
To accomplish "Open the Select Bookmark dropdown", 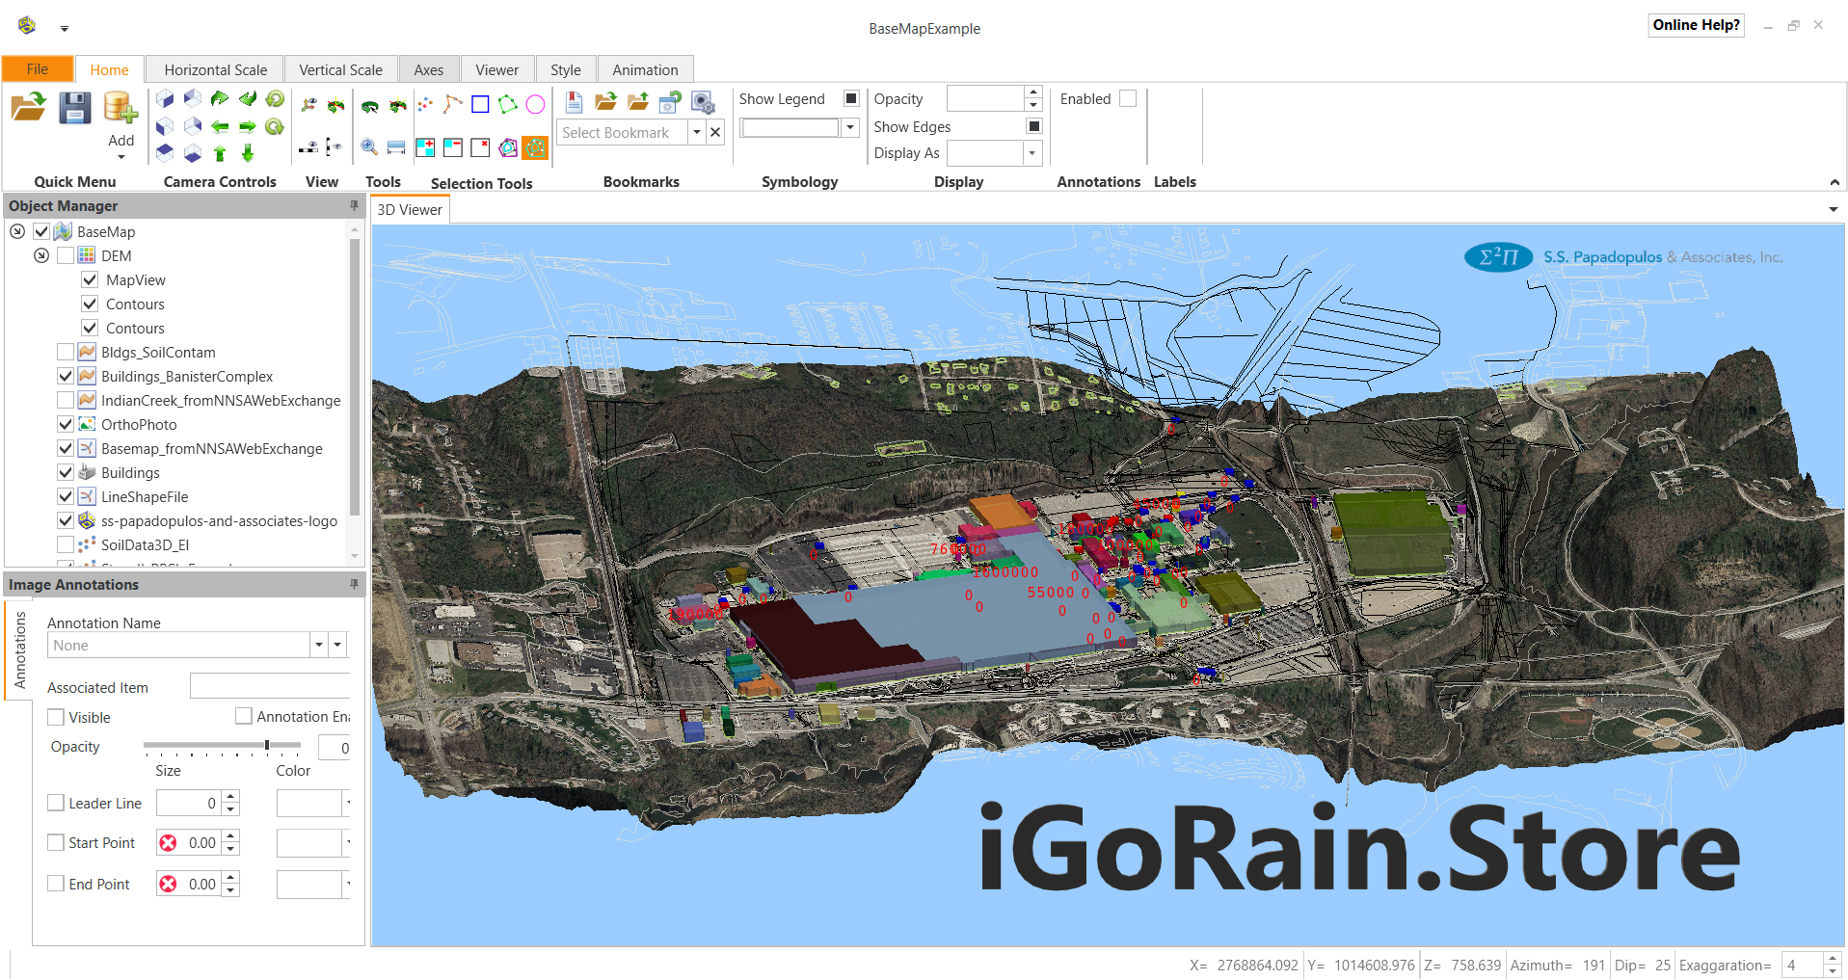I will click(x=697, y=132).
